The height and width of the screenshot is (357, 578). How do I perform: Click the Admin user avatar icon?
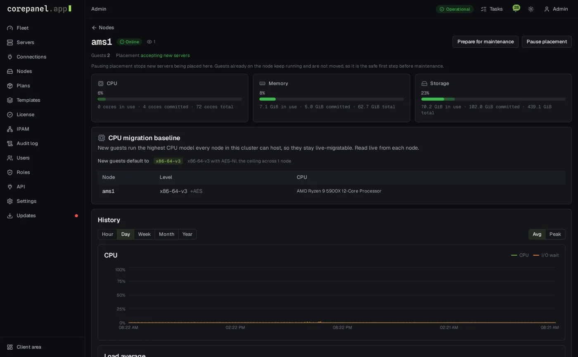[547, 9]
